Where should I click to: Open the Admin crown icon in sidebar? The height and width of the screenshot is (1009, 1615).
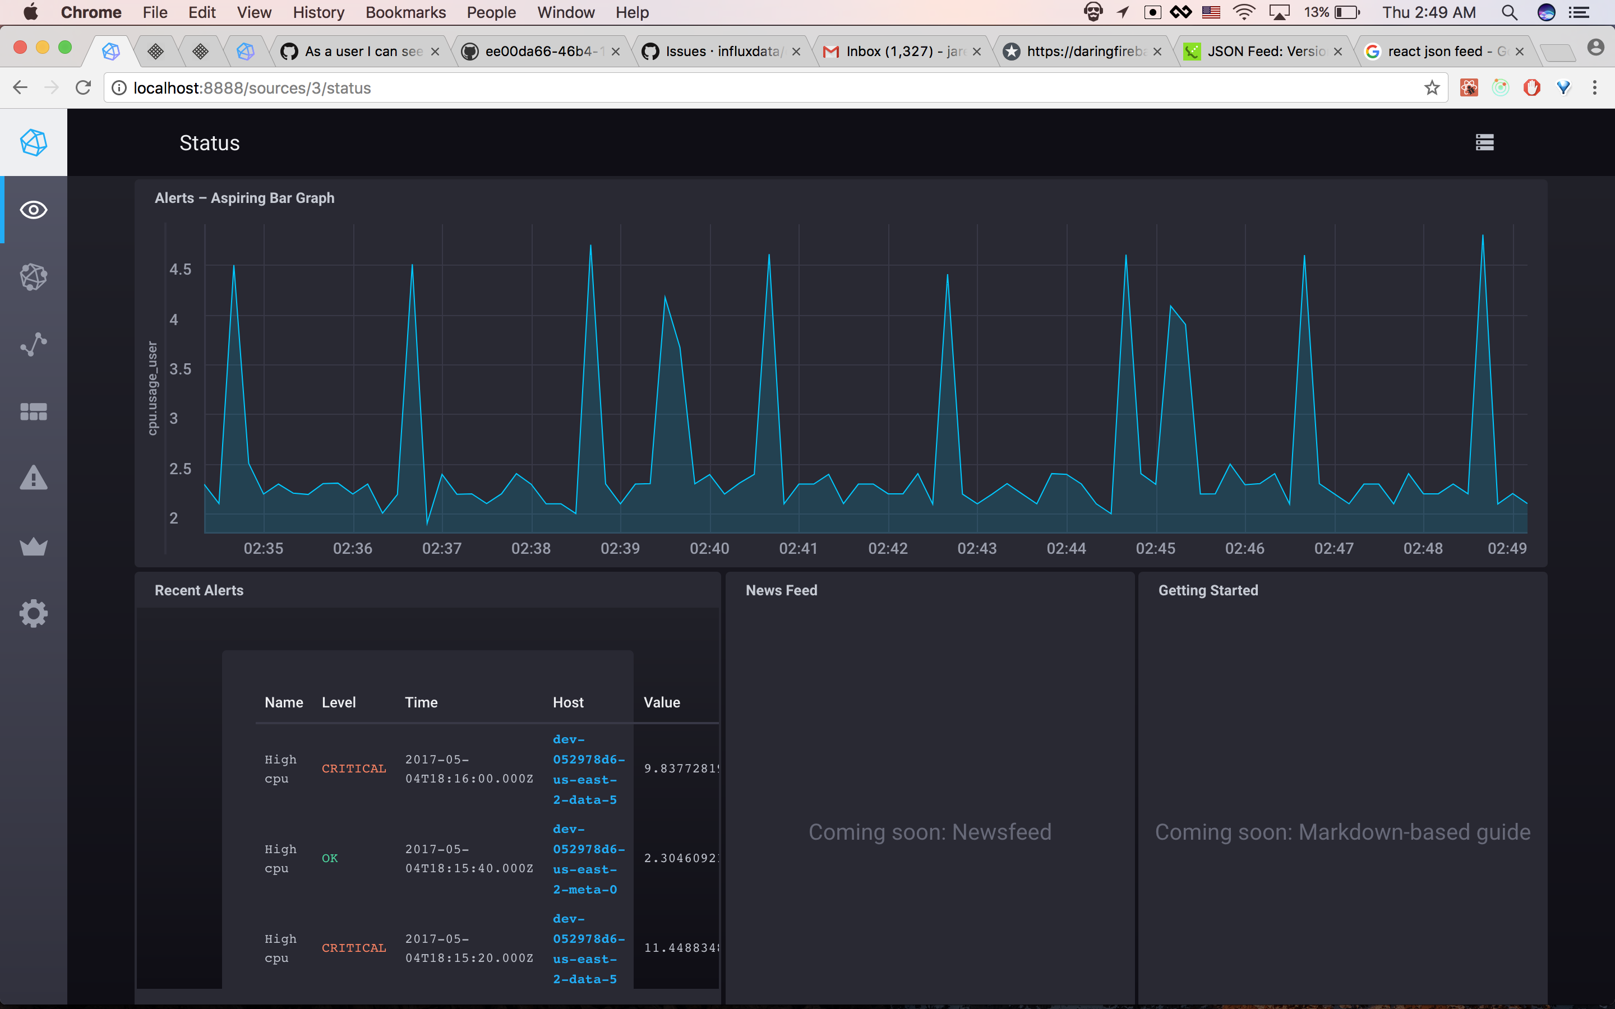point(34,546)
